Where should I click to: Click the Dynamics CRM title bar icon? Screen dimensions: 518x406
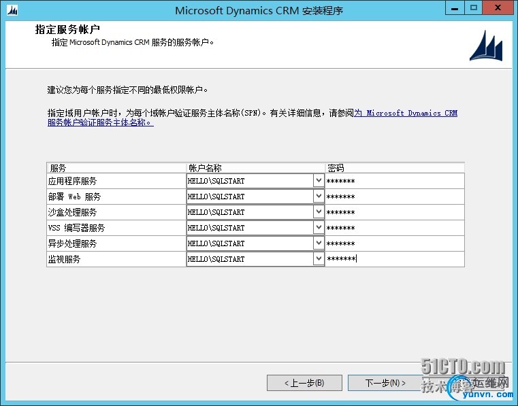pyautogui.click(x=12, y=11)
